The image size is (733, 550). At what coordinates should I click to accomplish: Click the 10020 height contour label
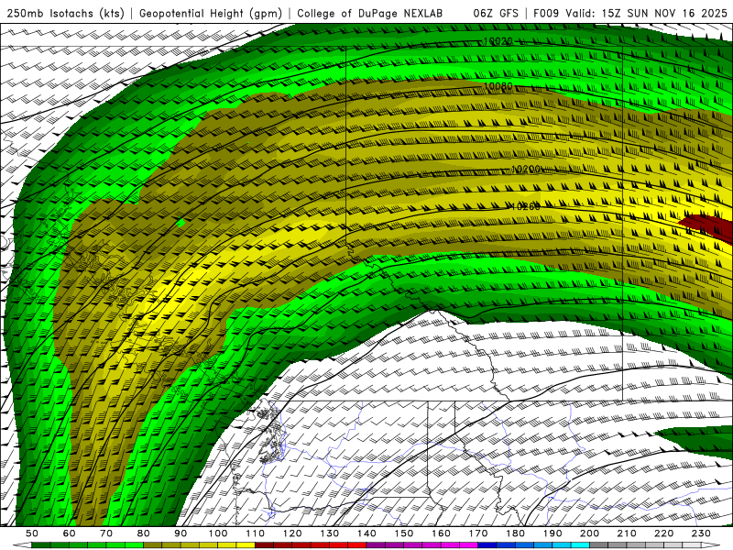click(498, 41)
